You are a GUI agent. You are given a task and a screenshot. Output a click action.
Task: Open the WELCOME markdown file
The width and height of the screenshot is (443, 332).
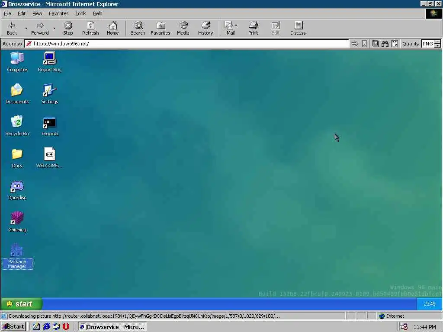pos(49,158)
